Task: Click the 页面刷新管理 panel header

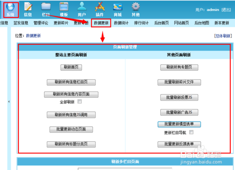Action: (125, 47)
